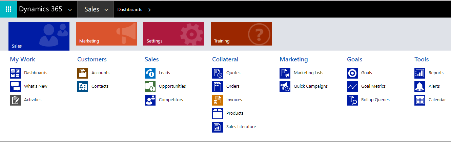This screenshot has height=142, width=451.
Task: Collapse the Sales area dropdown chevron
Action: 106,10
